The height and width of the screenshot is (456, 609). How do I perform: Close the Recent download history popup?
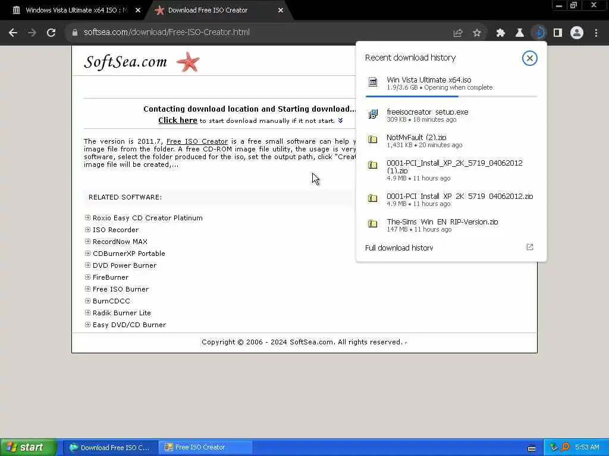(529, 58)
